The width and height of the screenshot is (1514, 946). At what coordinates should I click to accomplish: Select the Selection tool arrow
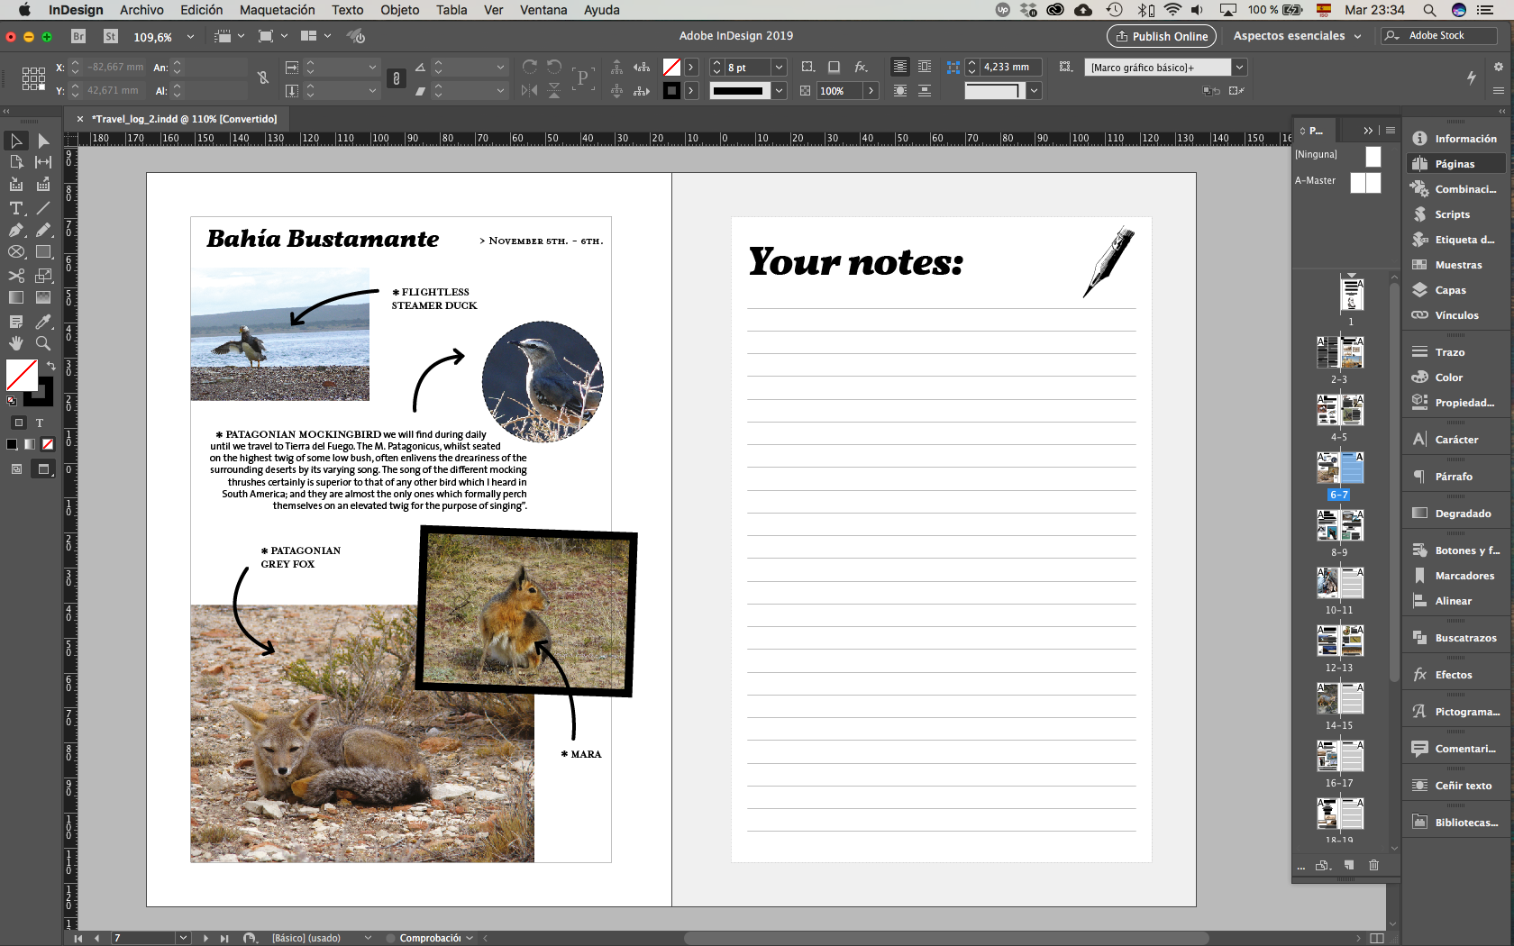[16, 141]
